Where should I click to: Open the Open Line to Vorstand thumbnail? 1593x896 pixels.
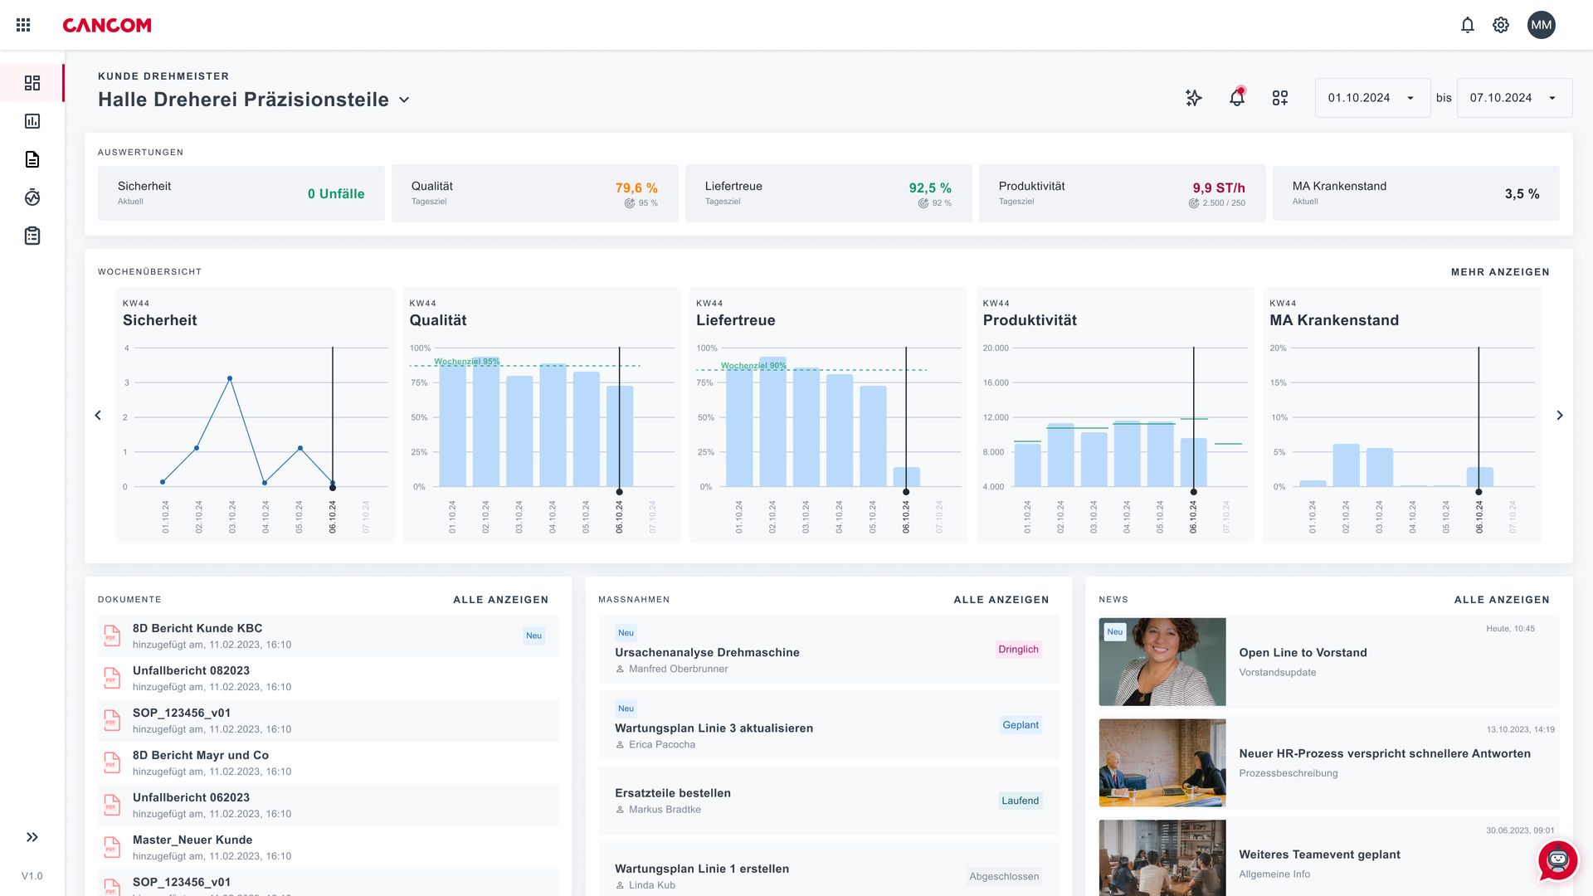click(1162, 661)
